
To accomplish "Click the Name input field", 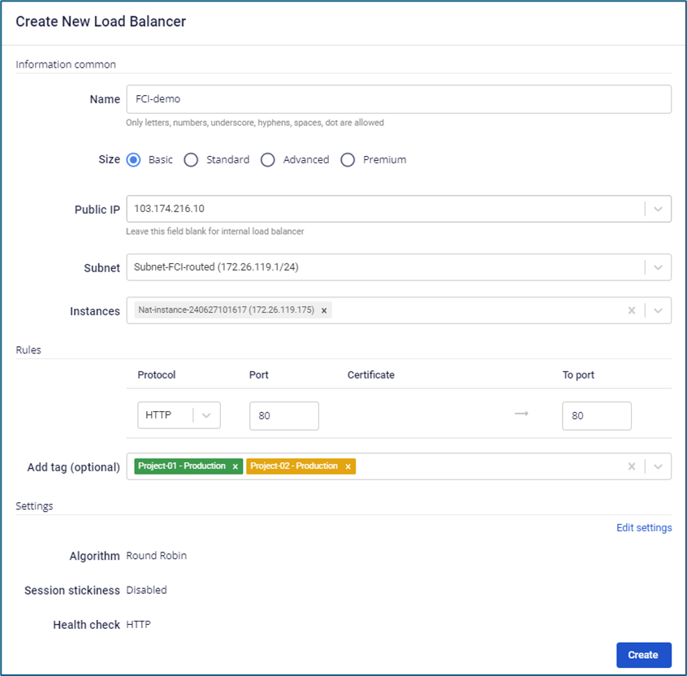I will click(x=398, y=99).
